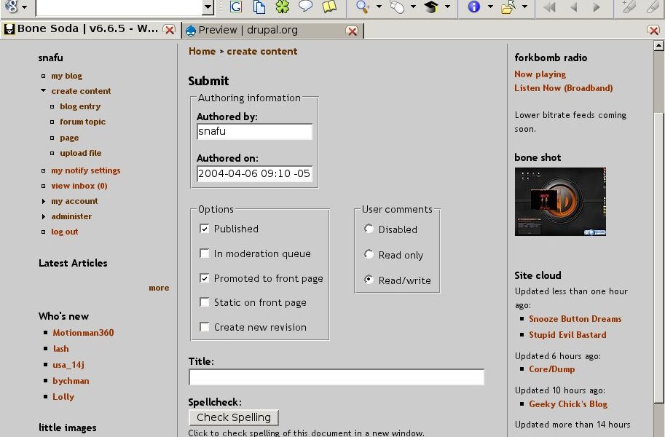Open the Listen Now (Broadband) link
This screenshot has height=437, width=665.
pos(563,88)
